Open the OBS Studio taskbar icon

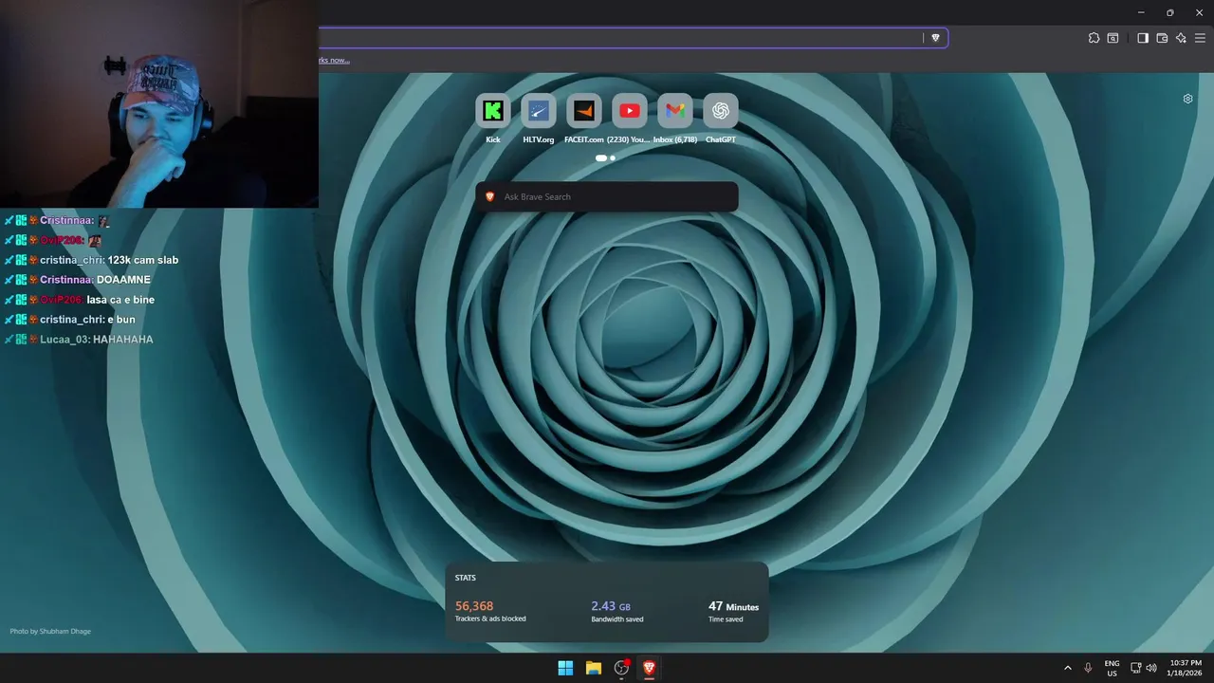pyautogui.click(x=621, y=668)
